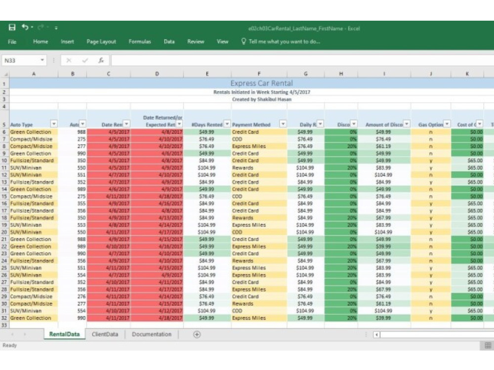The width and height of the screenshot is (494, 370).
Task: Select the RentalData sheet tab
Action: tap(64, 334)
